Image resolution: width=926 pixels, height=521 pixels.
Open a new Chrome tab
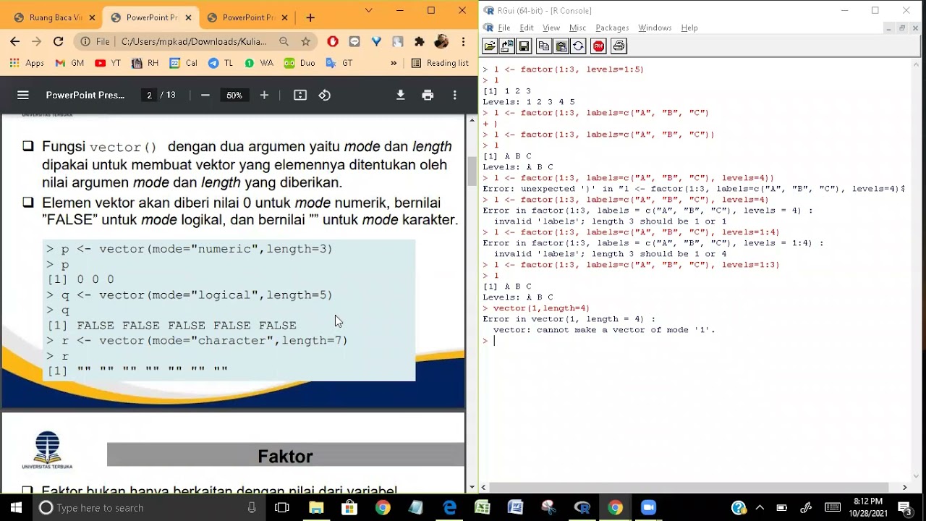point(310,17)
